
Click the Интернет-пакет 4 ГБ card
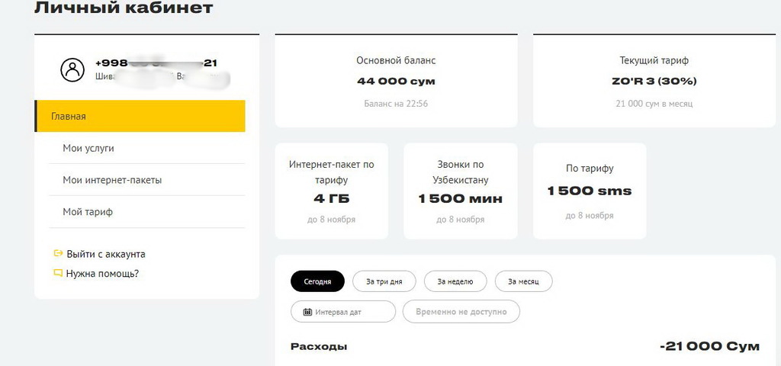click(332, 191)
